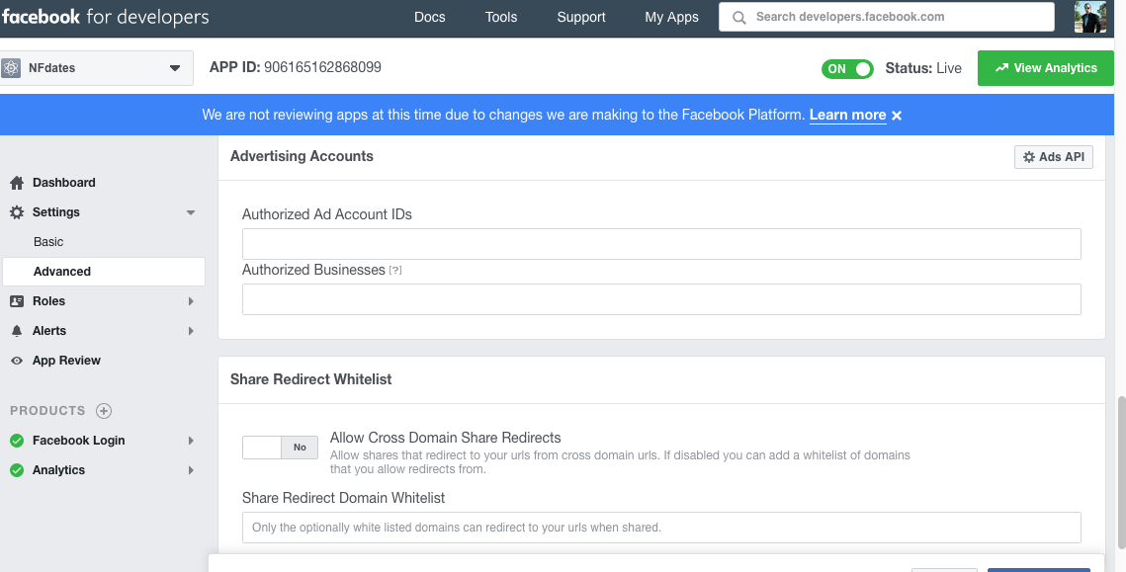Click the Facebook for developers logo
Screen dimensions: 1126x572
coord(105,17)
